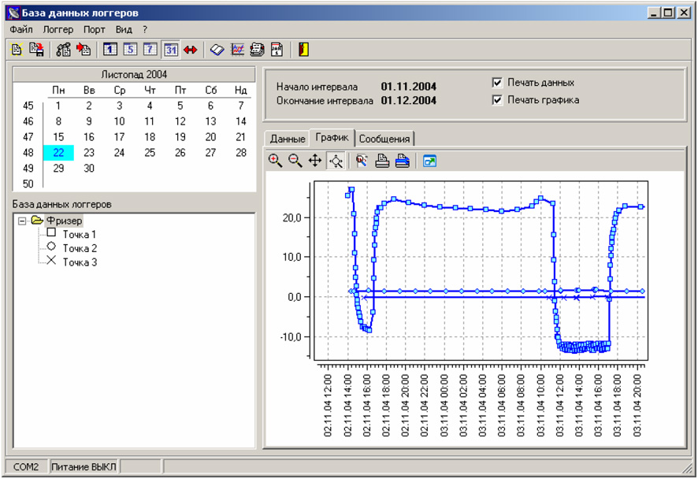
Task: Open the Вид menu
Action: click(x=124, y=30)
